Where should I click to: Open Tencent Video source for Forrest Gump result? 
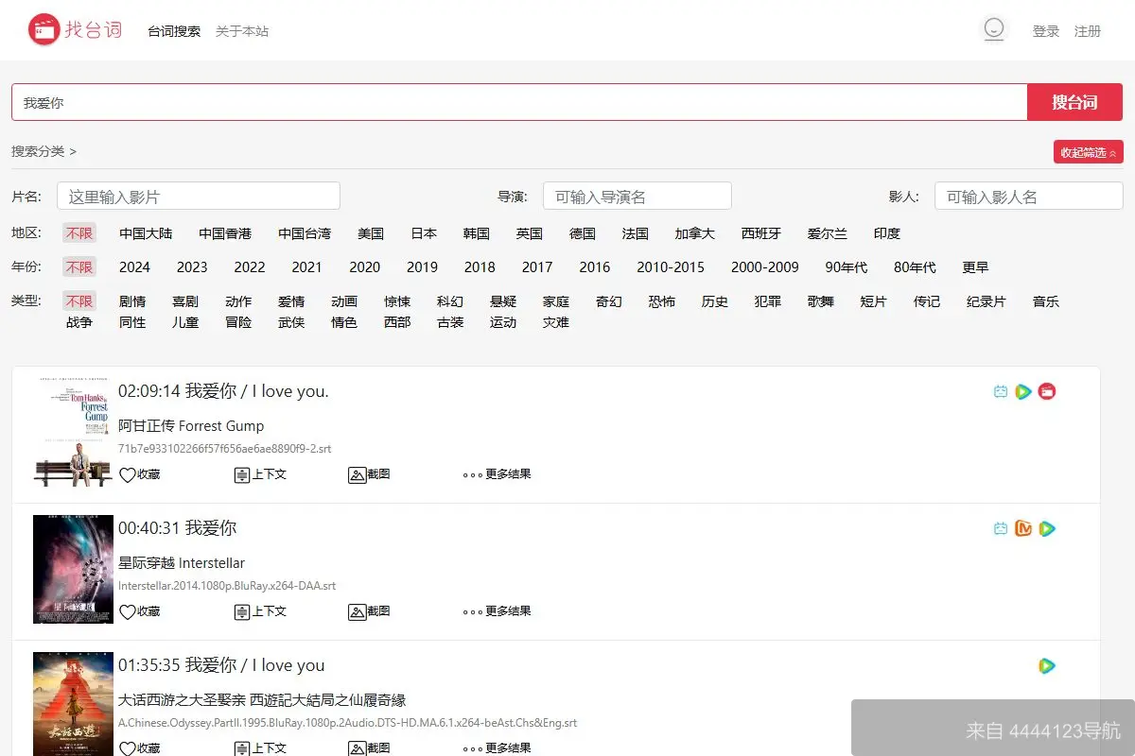pyautogui.click(x=1023, y=391)
